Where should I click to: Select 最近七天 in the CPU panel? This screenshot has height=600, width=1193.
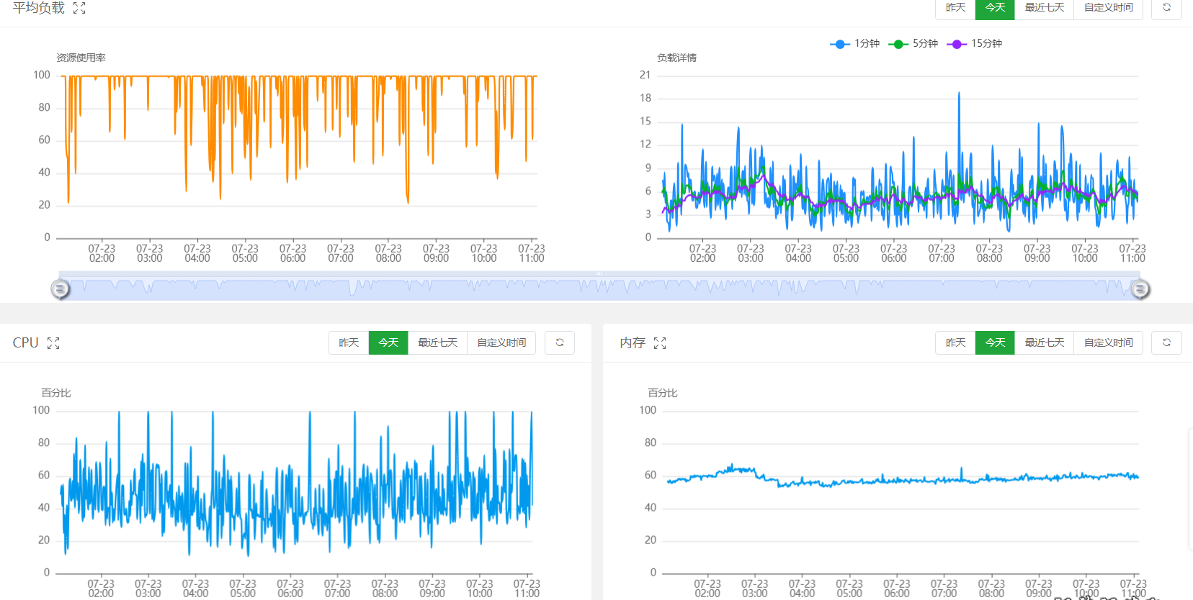(x=437, y=342)
